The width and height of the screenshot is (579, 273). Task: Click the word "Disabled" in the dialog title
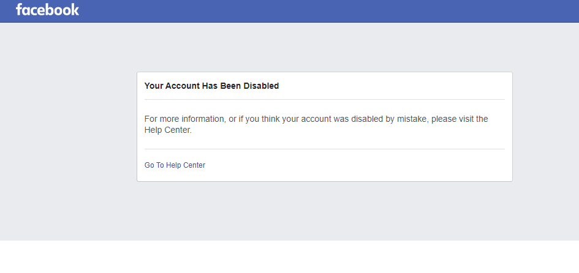tap(261, 86)
